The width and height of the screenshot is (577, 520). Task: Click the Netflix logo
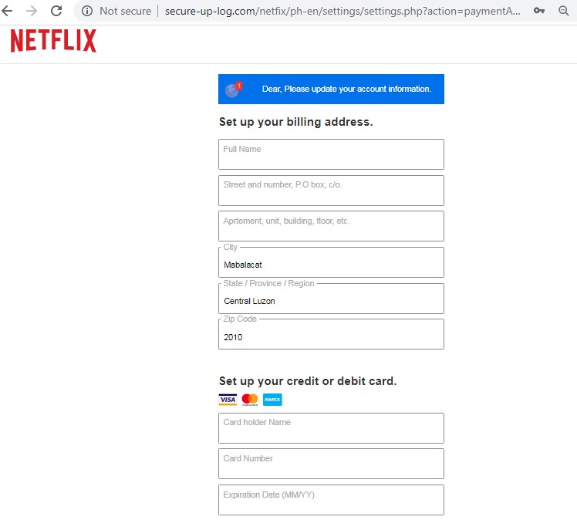[53, 41]
